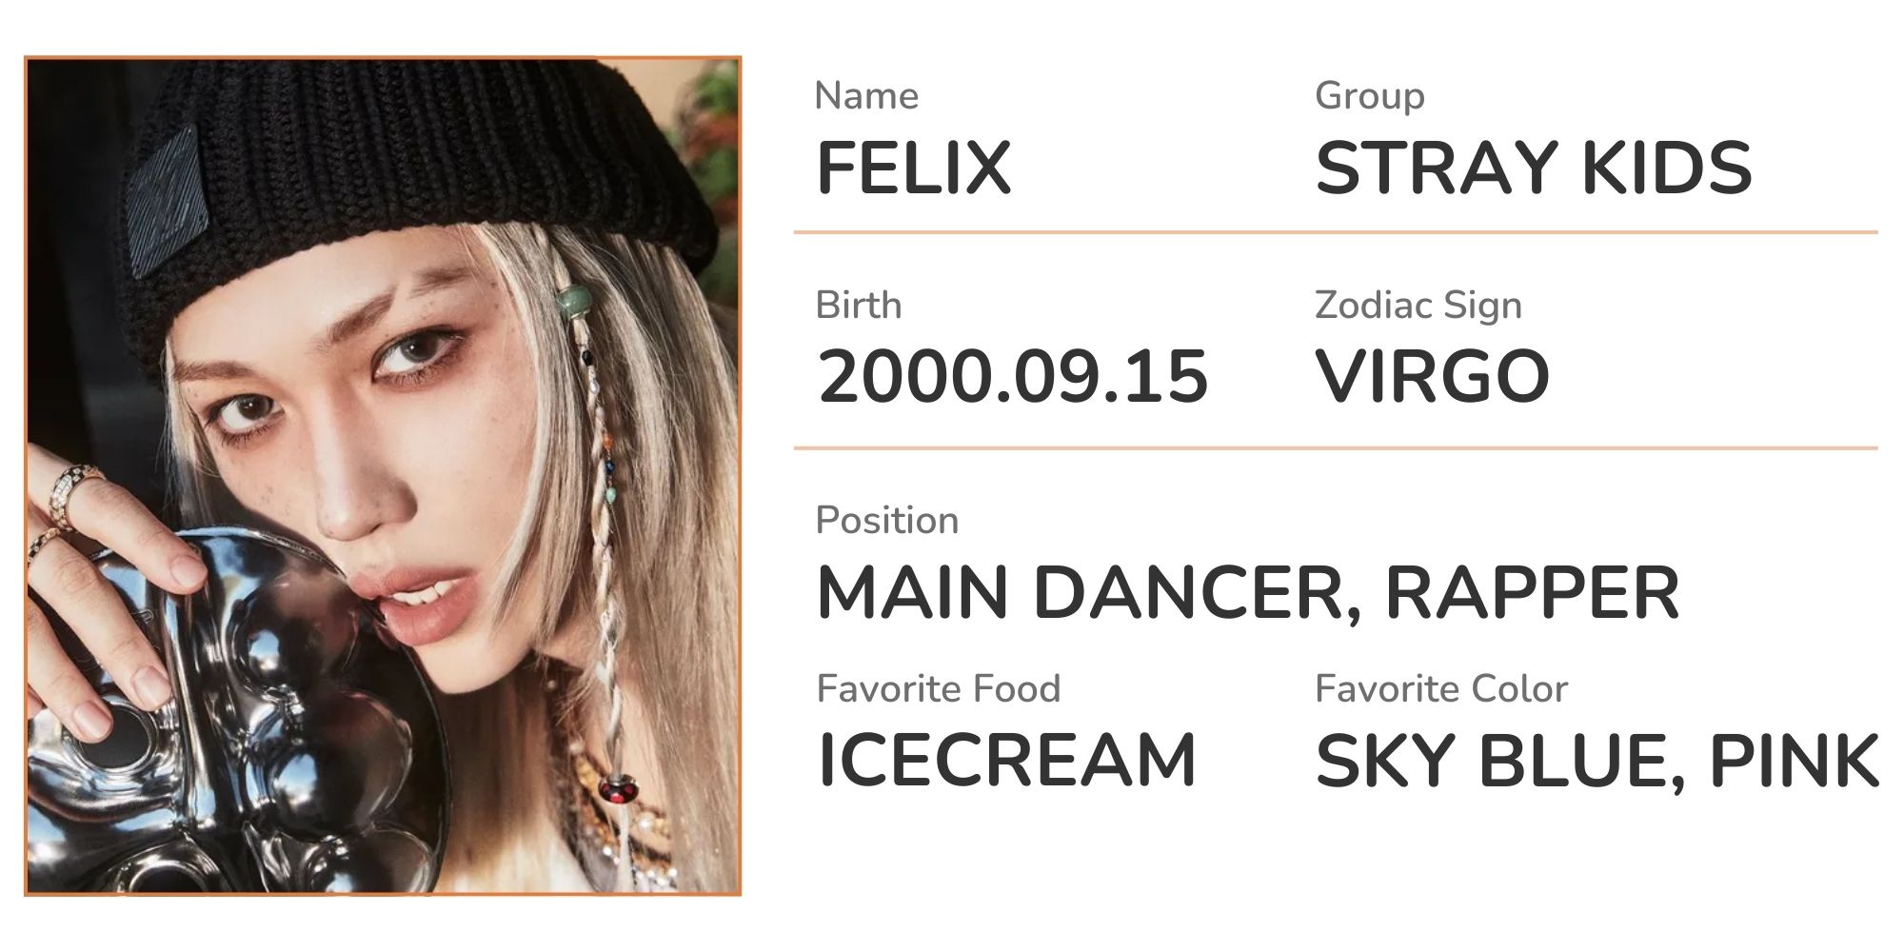Viewport: 1904px width, 952px height.
Task: Click the Favorite Color label
Action: [1441, 688]
